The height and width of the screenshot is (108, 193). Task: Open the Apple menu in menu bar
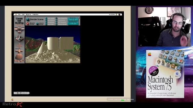(x=16, y=14)
